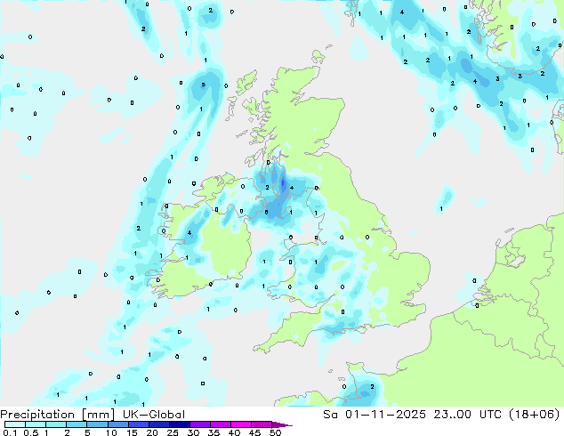
Task: Select the 30–35 mm purple legend swatch
Action: [x=199, y=424]
